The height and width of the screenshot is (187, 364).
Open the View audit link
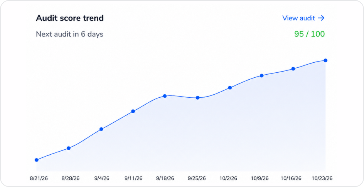[x=303, y=18]
